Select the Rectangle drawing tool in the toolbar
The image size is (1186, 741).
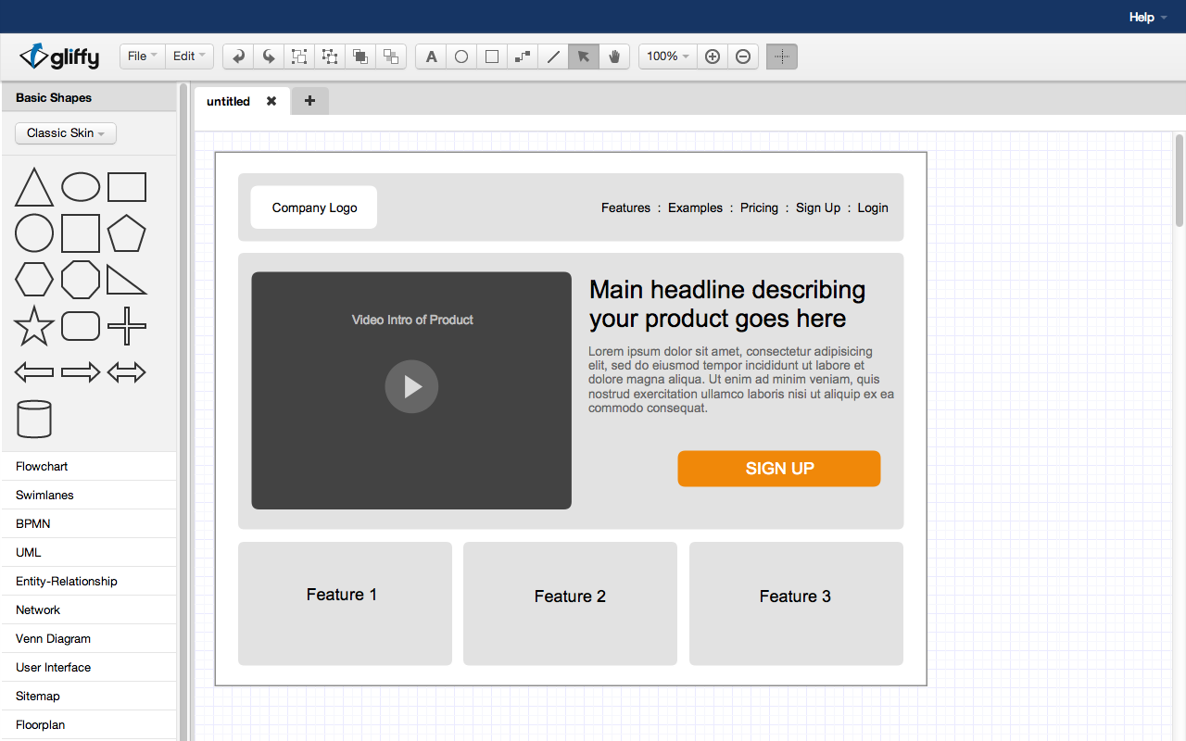tap(492, 57)
